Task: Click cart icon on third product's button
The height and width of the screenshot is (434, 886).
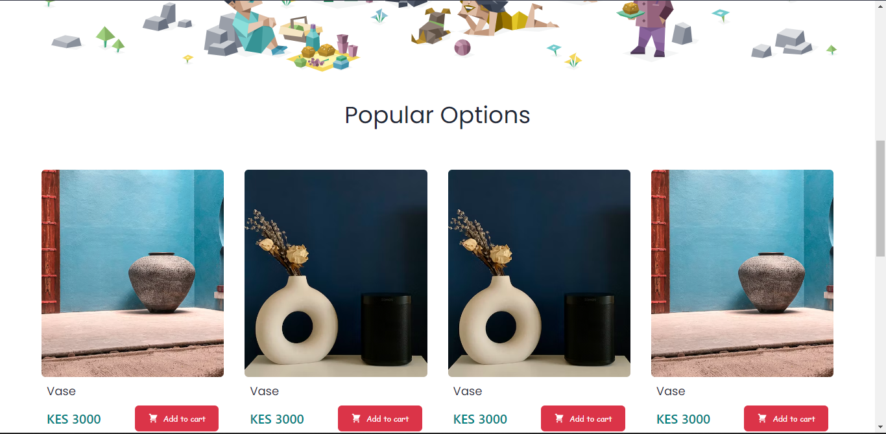Action: point(559,418)
